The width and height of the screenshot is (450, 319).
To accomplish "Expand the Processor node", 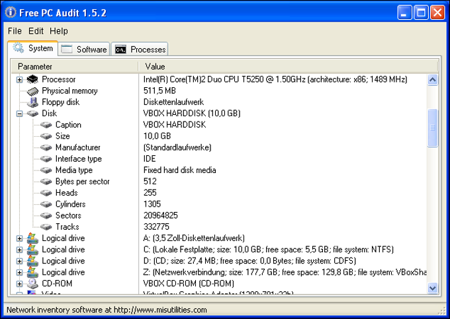I will pyautogui.click(x=19, y=80).
